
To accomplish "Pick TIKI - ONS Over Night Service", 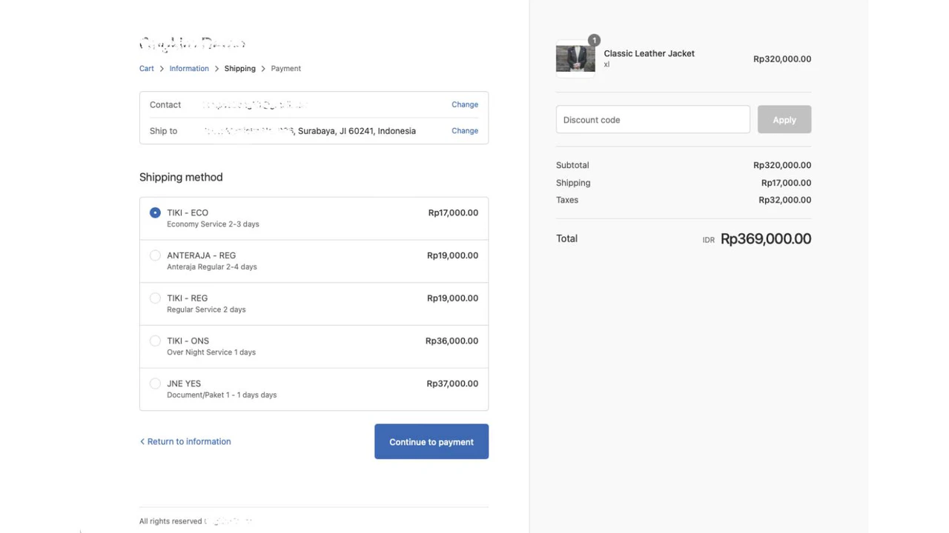I will point(155,341).
